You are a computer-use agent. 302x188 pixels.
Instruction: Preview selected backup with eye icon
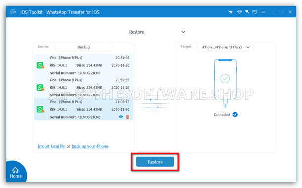(x=121, y=117)
